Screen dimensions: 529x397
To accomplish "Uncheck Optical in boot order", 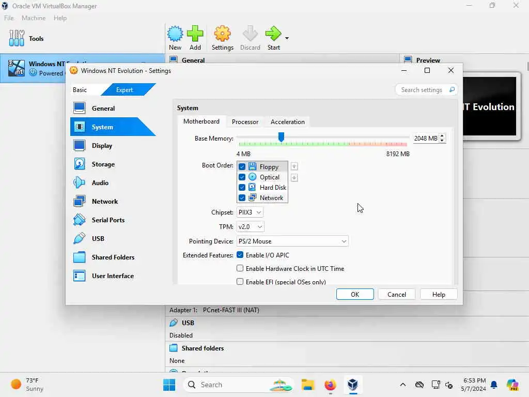I will point(242,177).
